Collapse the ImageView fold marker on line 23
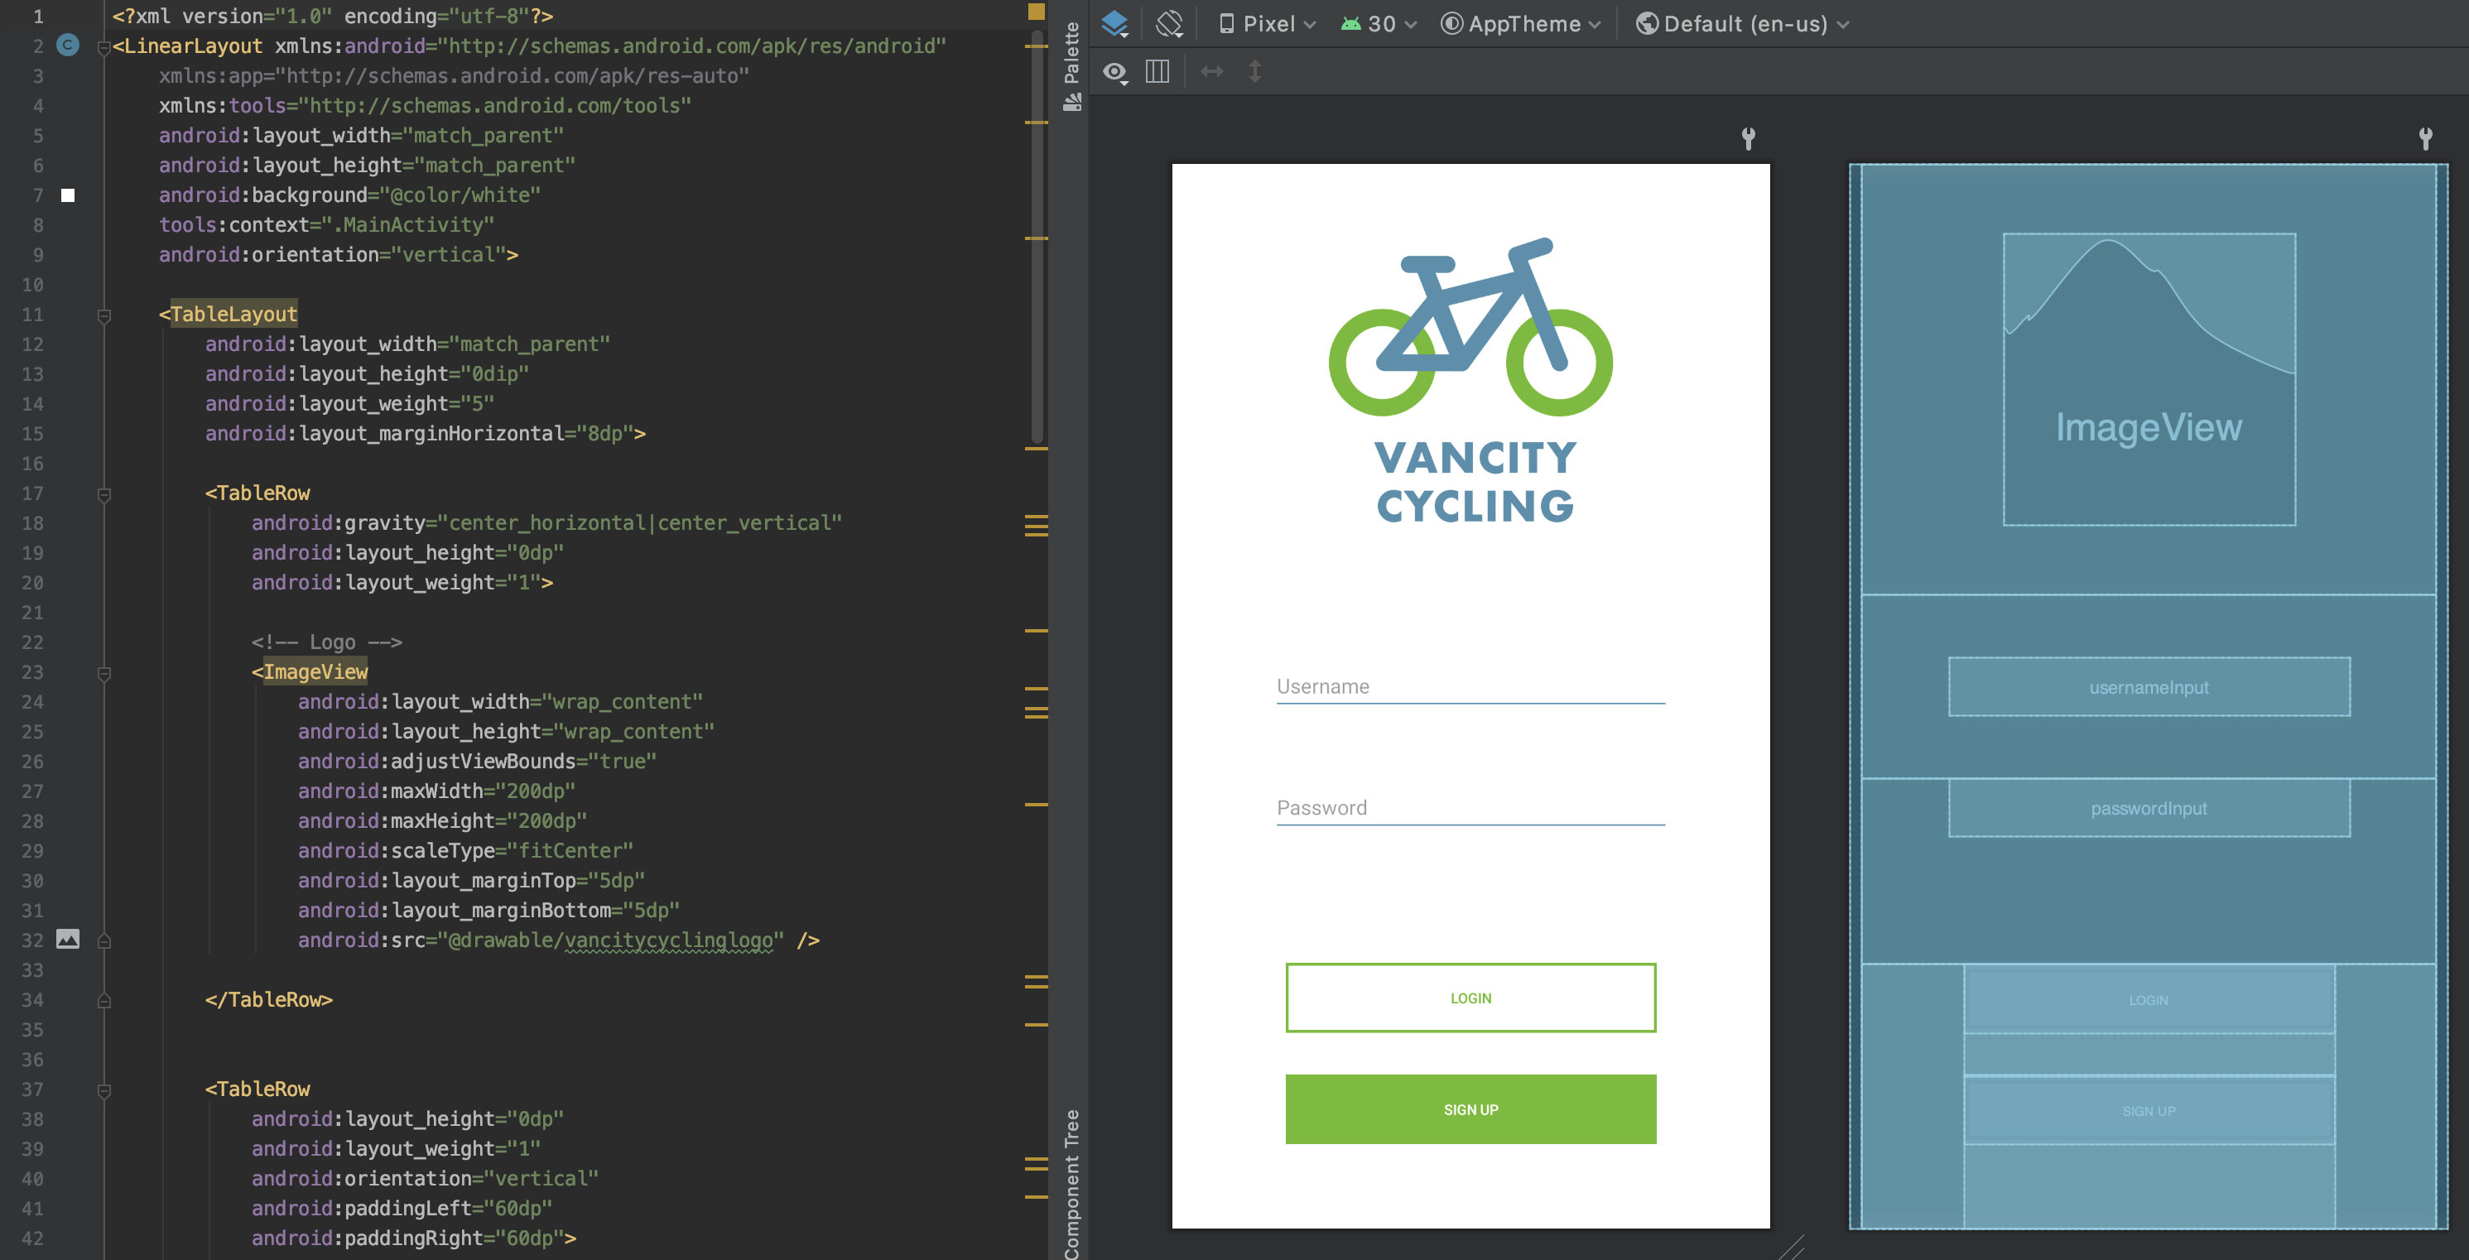2469x1260 pixels. click(104, 674)
